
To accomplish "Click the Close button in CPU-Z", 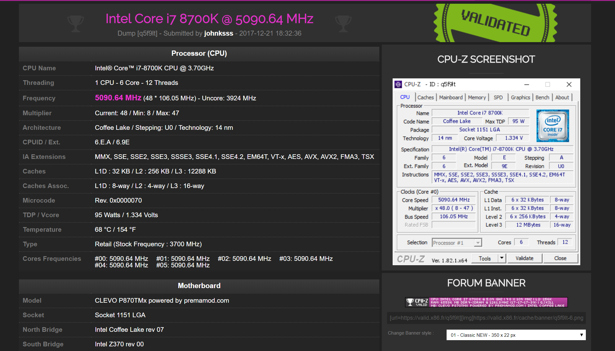I will 560,258.
